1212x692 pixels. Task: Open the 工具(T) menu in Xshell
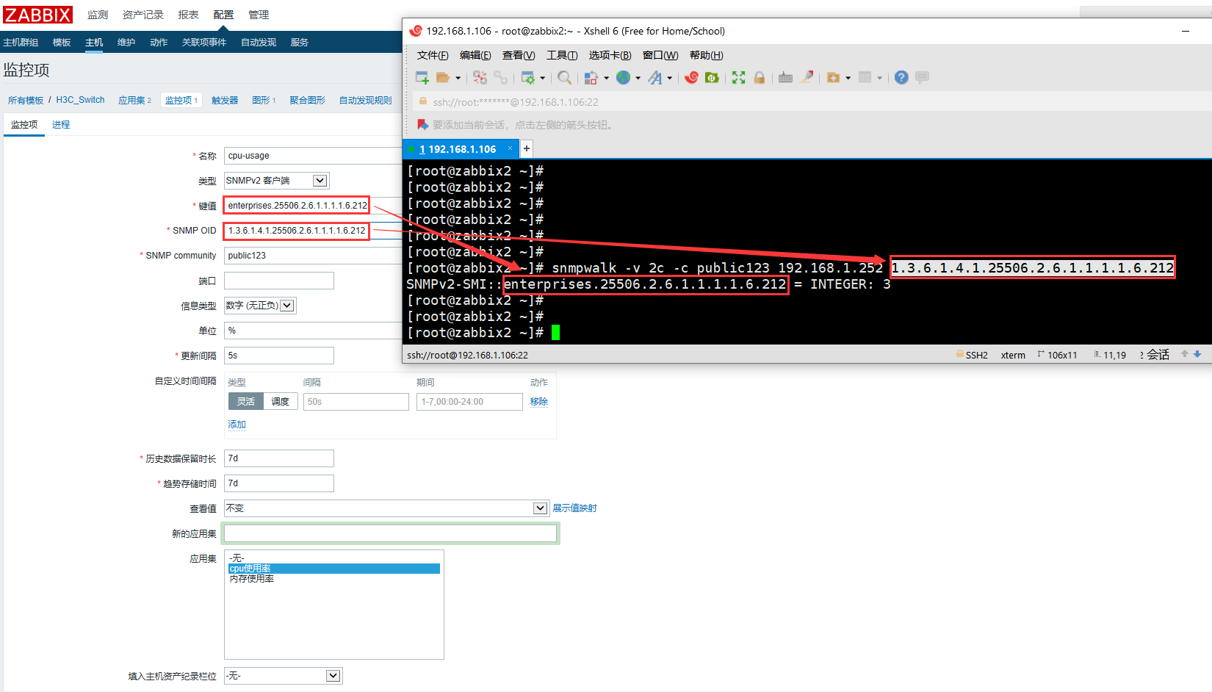click(x=562, y=55)
